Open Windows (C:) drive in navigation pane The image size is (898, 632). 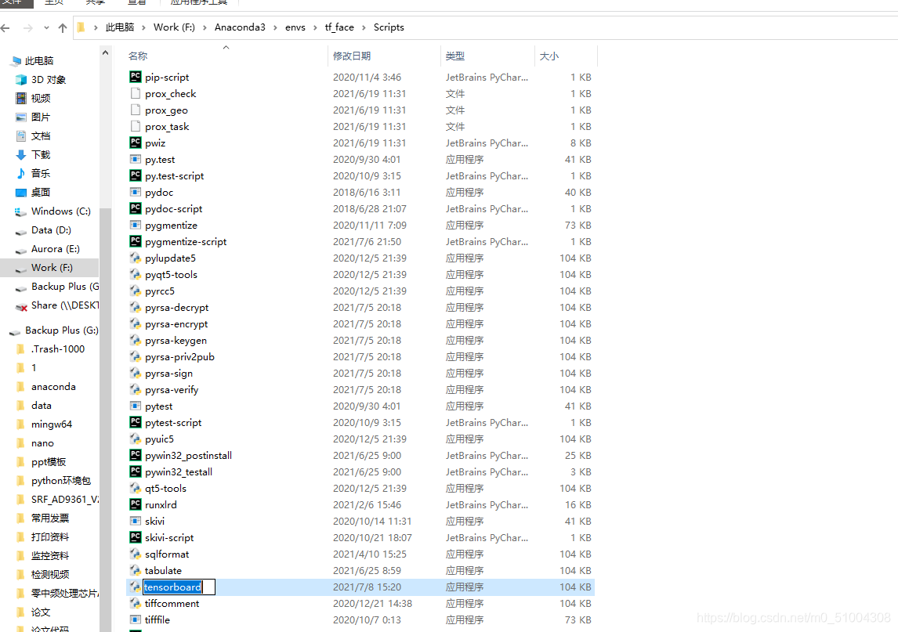(x=60, y=211)
